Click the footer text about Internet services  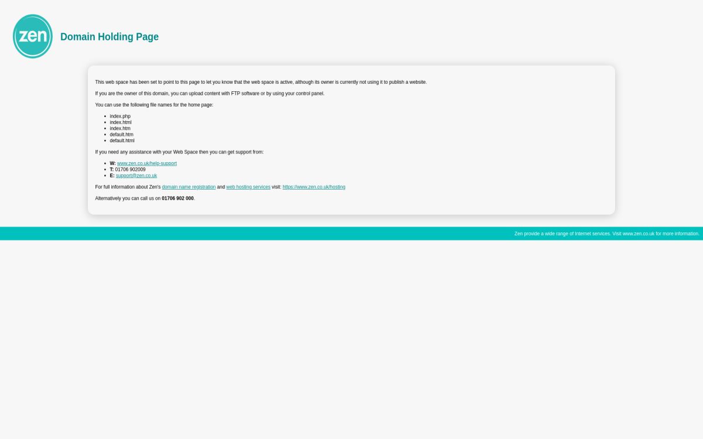tap(606, 234)
